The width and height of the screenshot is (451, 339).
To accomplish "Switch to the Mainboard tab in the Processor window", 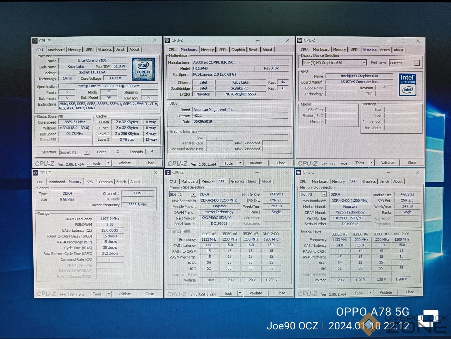I will [56, 50].
